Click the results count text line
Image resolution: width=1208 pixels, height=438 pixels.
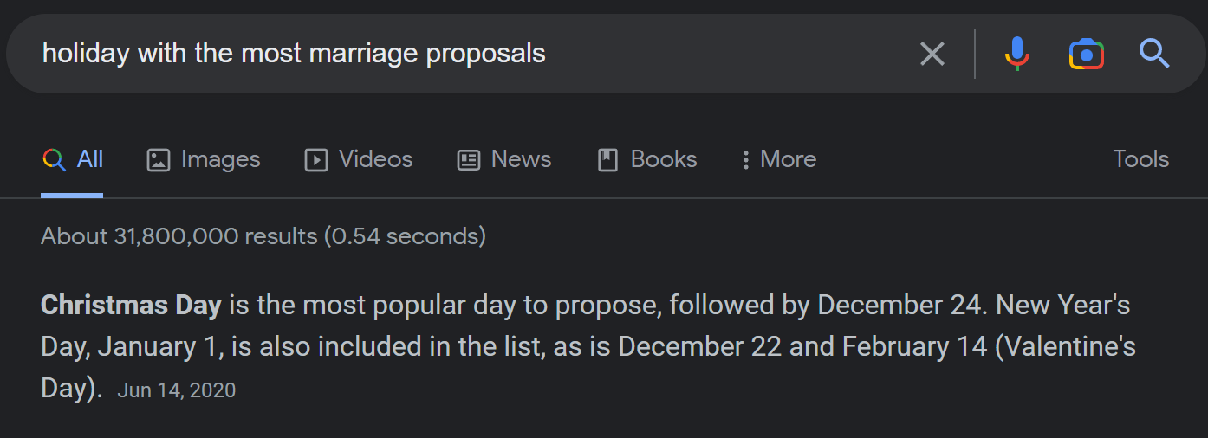coord(263,236)
